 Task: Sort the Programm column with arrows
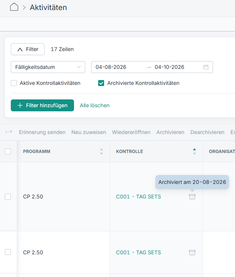(x=102, y=152)
